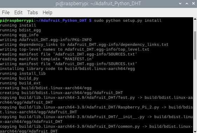Viewport: 197px width, 133px height.
Task: Close the terminal window with the X icon
Action: point(193,3)
